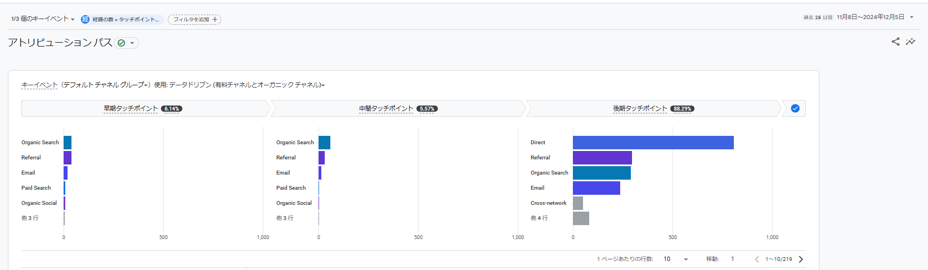The image size is (928, 270).
Task: Expand the report status dropdown arrow
Action: click(132, 43)
